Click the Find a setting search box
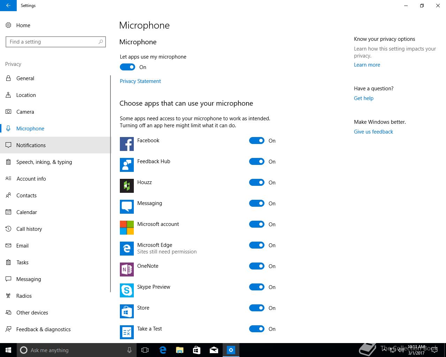 [56, 42]
